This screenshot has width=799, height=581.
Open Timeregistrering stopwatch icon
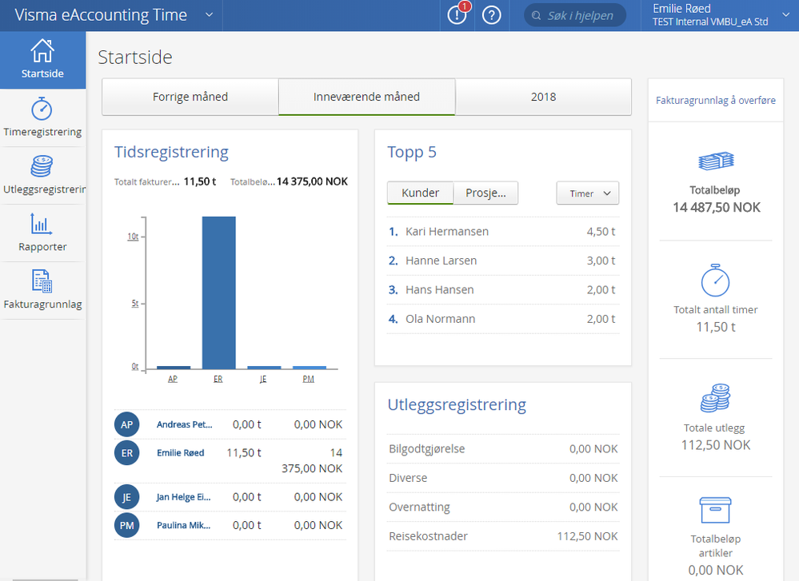click(x=42, y=109)
